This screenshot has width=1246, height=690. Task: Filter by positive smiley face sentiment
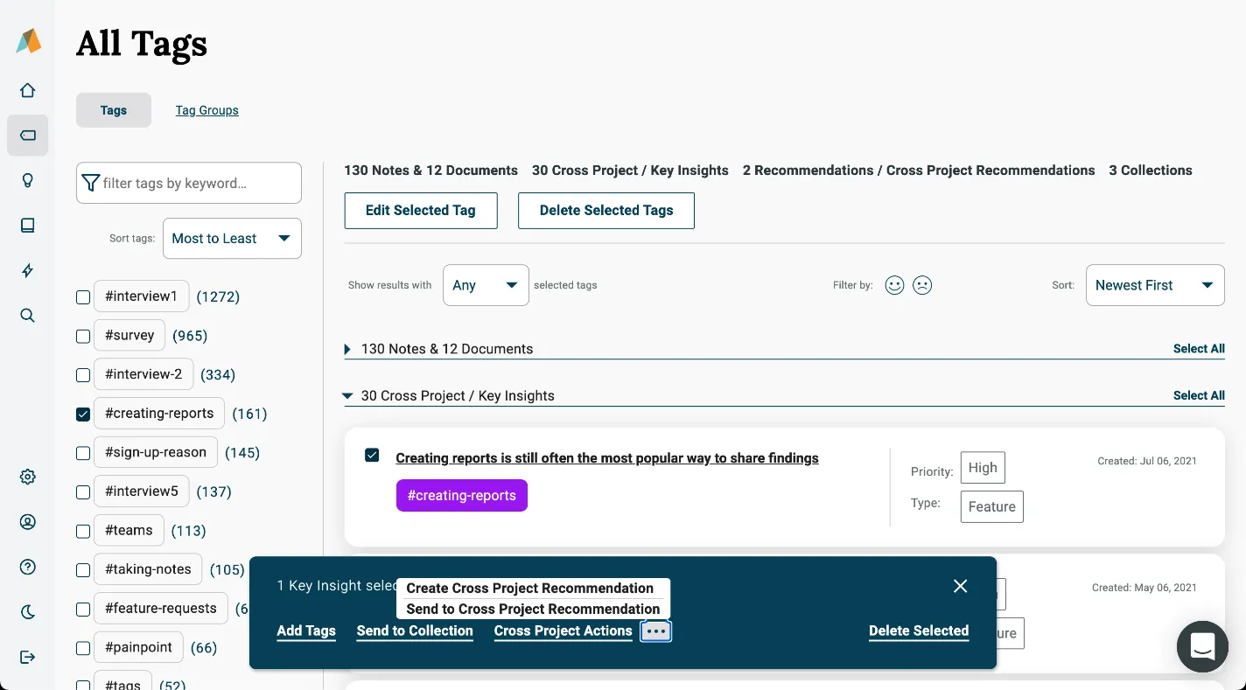coord(894,285)
